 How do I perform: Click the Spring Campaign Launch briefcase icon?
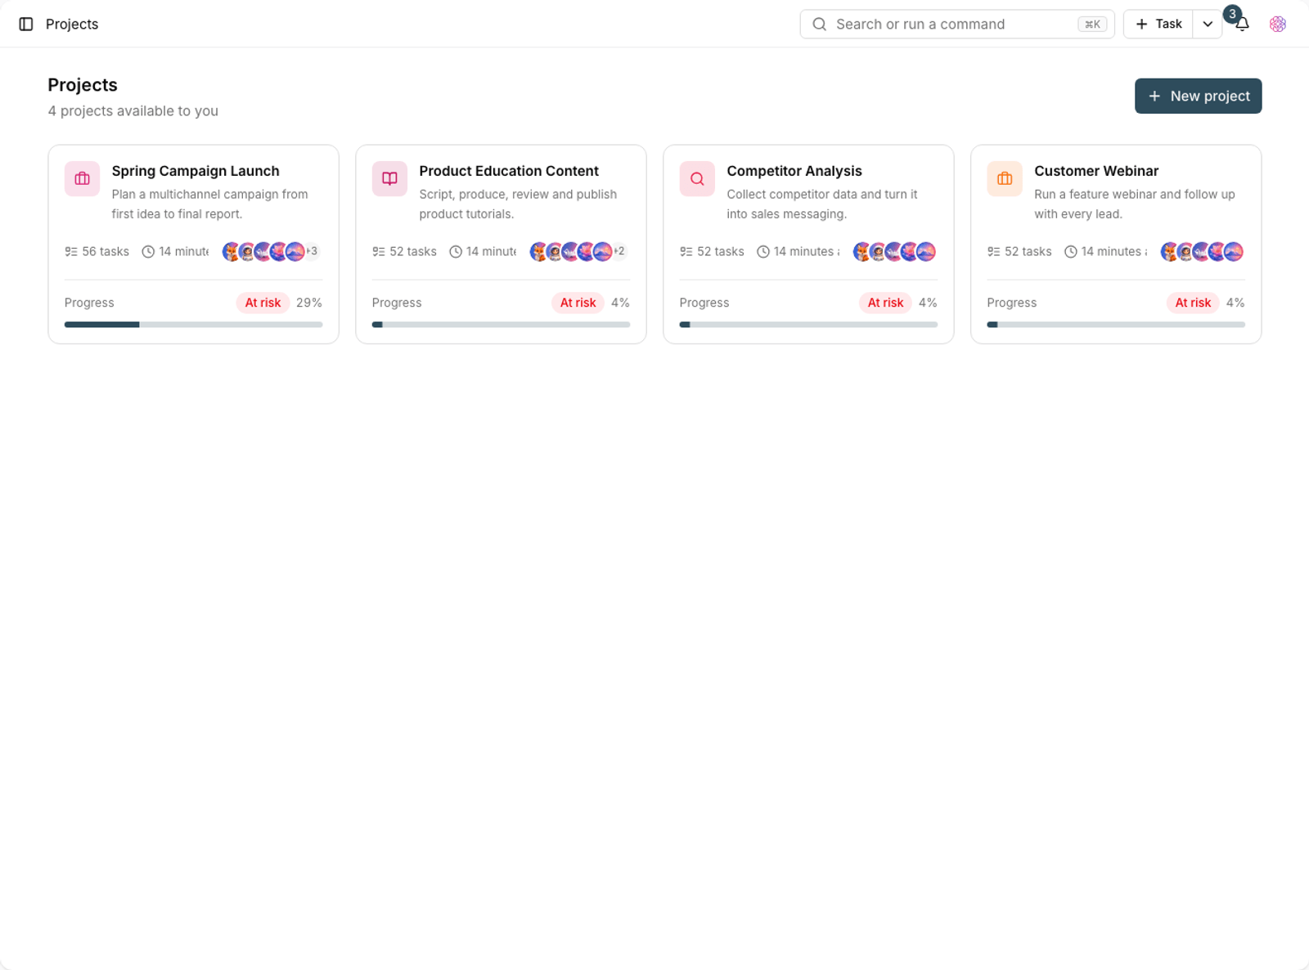(83, 179)
